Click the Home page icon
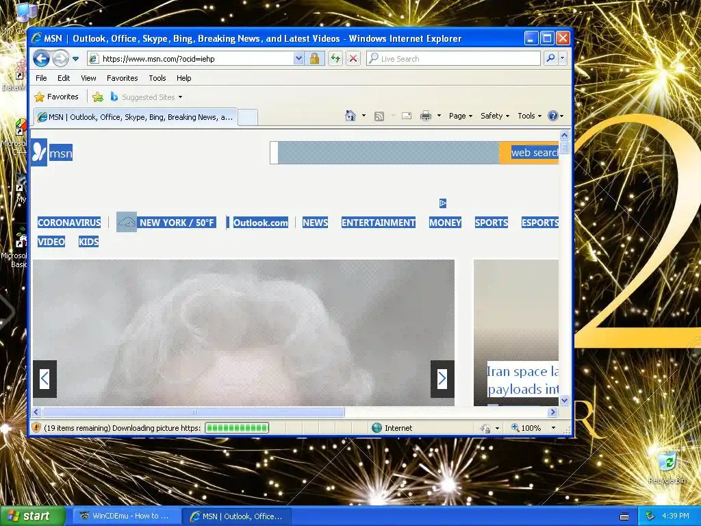 click(350, 116)
